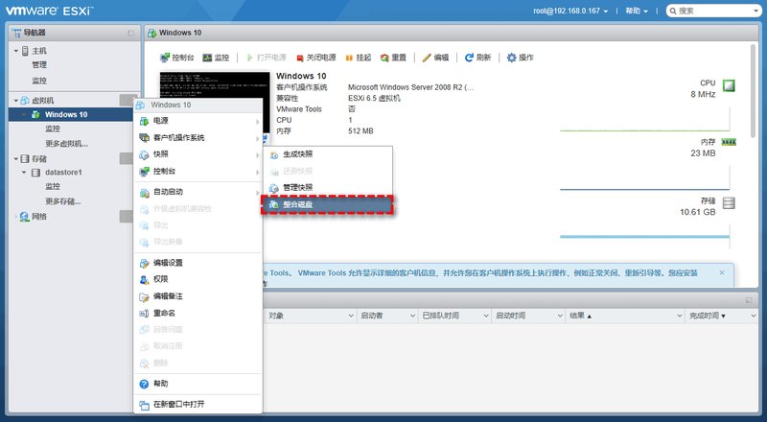Screen dimensions: 767x422
Task: Select 编辑备注 edit notes entry
Action: pos(198,296)
